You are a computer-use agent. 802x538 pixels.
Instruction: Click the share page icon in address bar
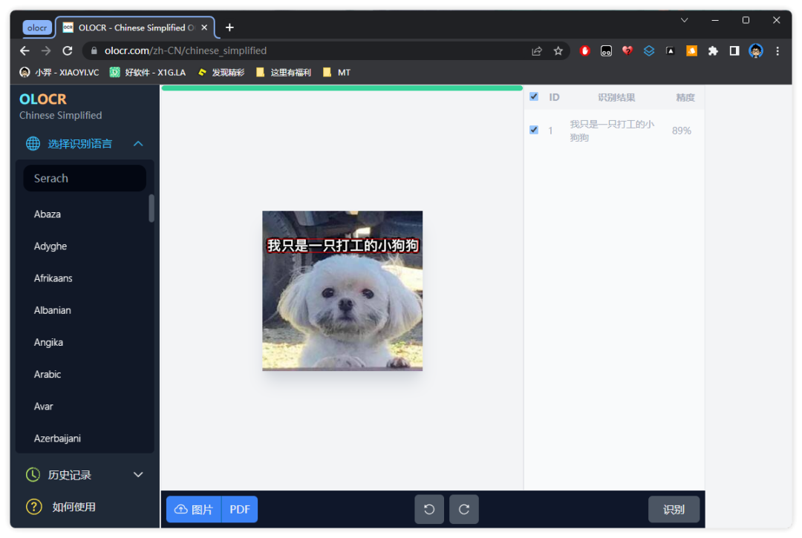[x=537, y=51]
